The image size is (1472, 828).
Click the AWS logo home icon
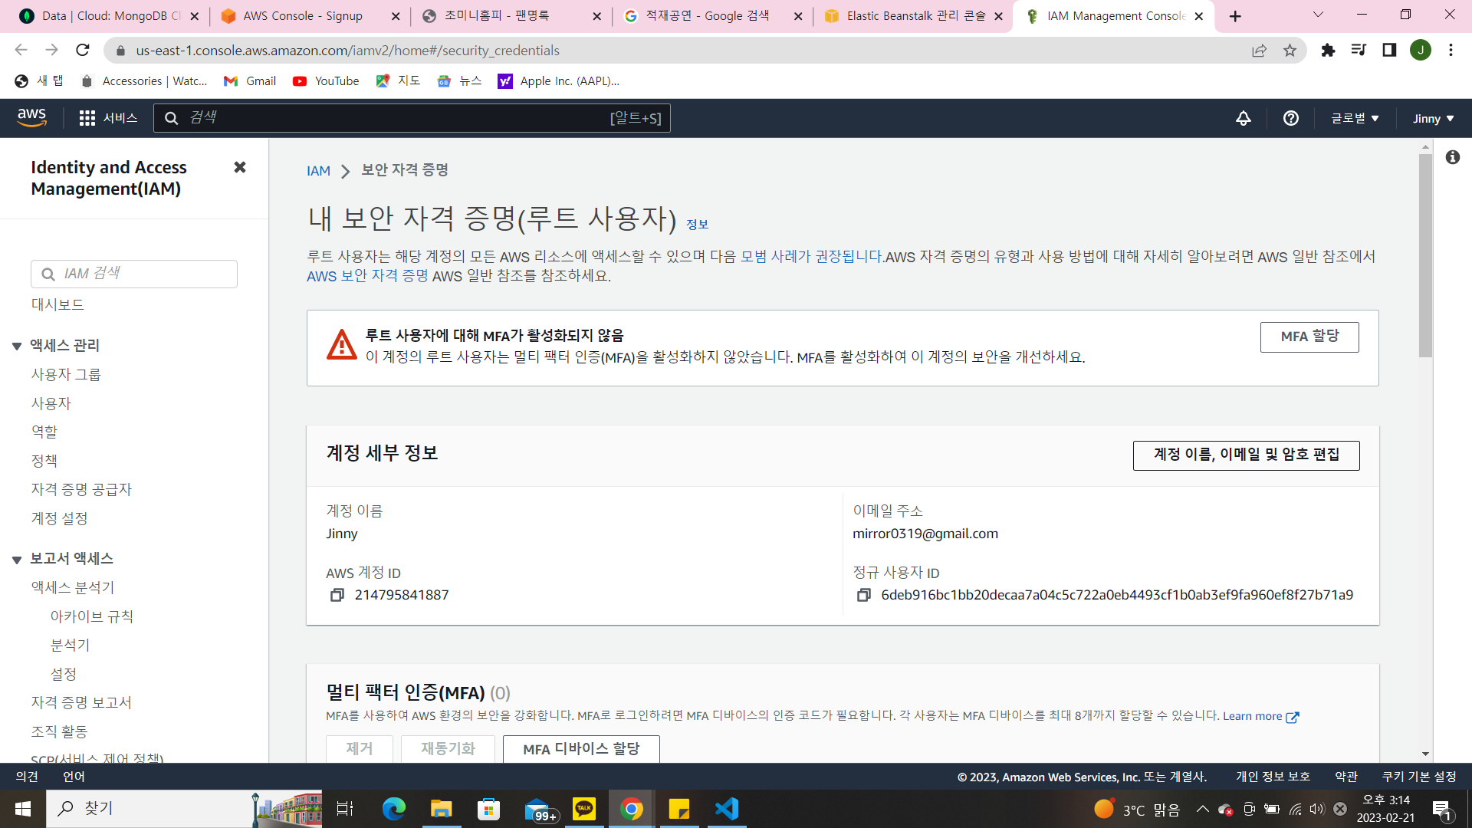[x=31, y=117]
